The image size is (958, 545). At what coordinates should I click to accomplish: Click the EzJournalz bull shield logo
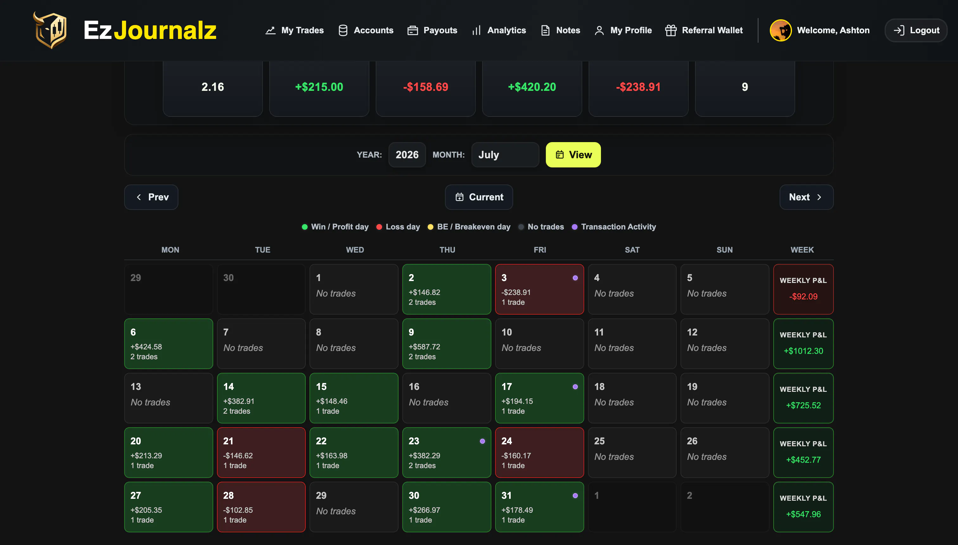coord(50,30)
